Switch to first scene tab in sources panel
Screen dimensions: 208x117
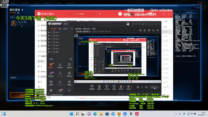click(x=53, y=29)
